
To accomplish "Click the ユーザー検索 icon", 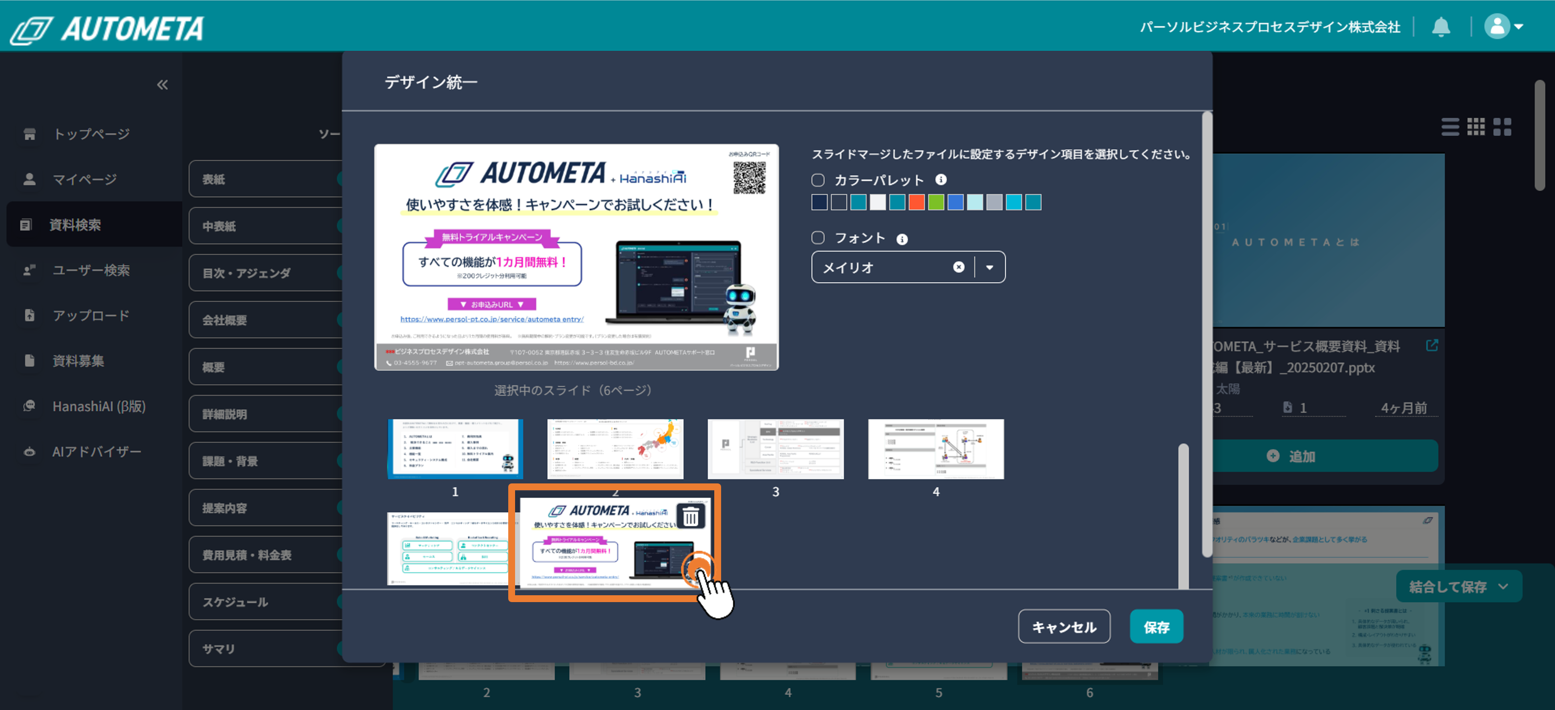I will 29,270.
